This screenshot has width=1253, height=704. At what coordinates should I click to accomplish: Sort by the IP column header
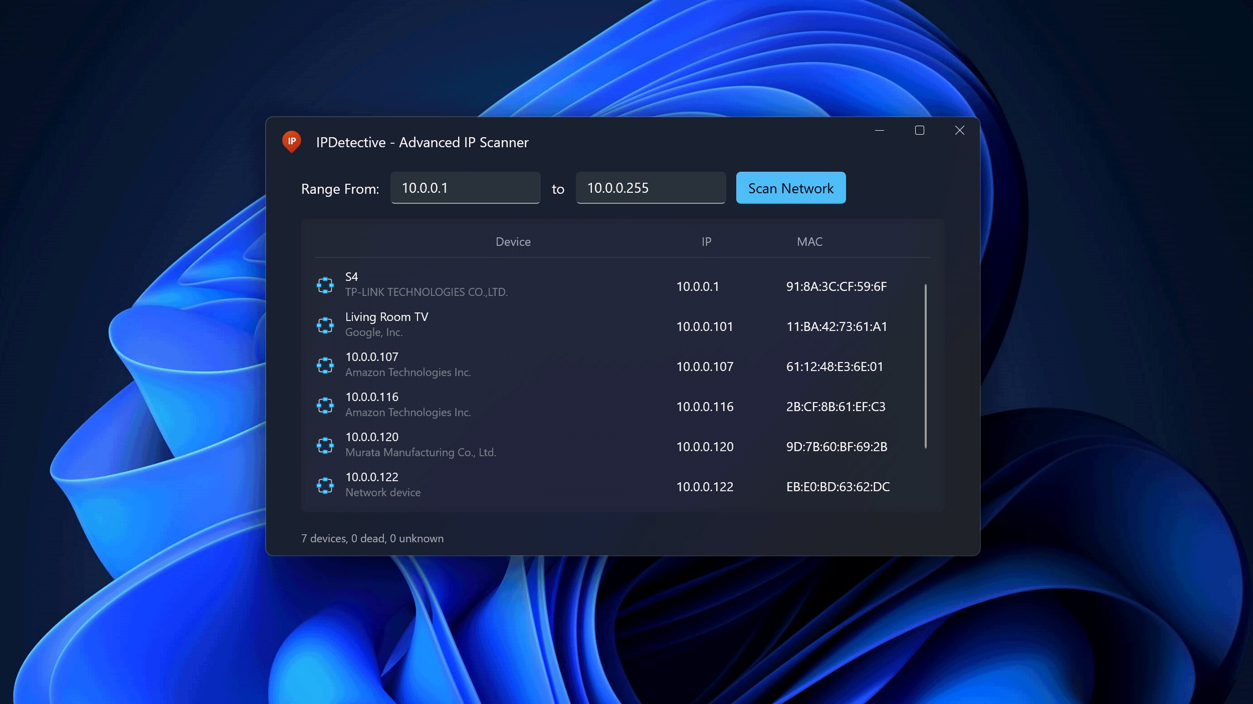click(x=706, y=242)
